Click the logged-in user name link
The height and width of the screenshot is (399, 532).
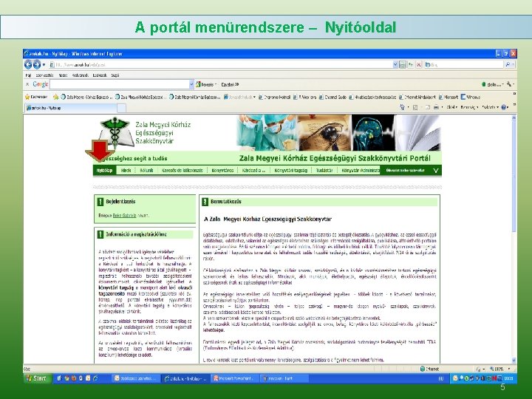[124, 216]
